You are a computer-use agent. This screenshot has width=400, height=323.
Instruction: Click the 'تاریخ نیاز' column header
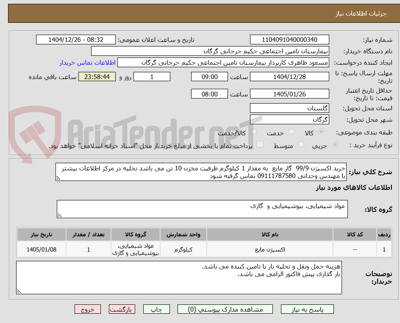click(x=42, y=234)
